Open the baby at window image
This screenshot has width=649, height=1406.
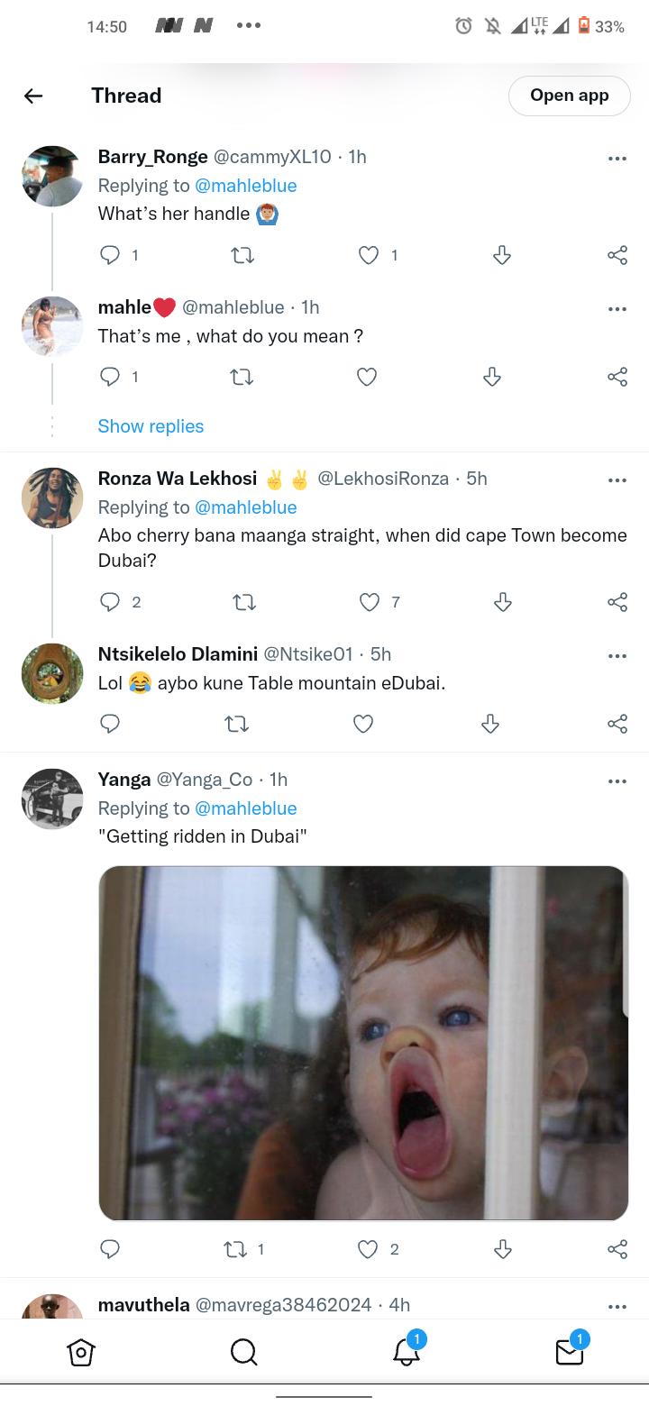(x=363, y=1044)
